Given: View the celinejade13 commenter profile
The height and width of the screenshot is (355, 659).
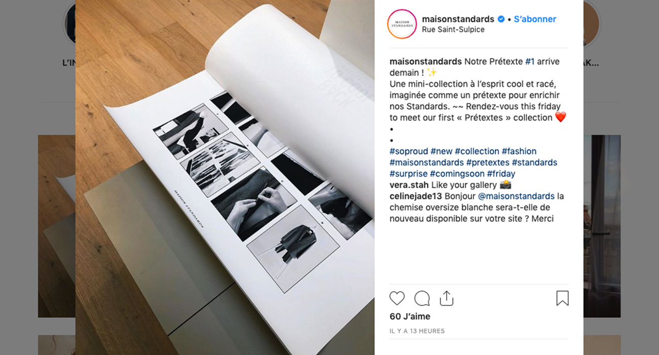Looking at the screenshot, I should [415, 196].
